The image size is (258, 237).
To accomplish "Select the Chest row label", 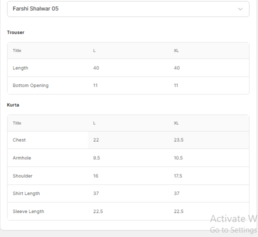I will pos(19,140).
